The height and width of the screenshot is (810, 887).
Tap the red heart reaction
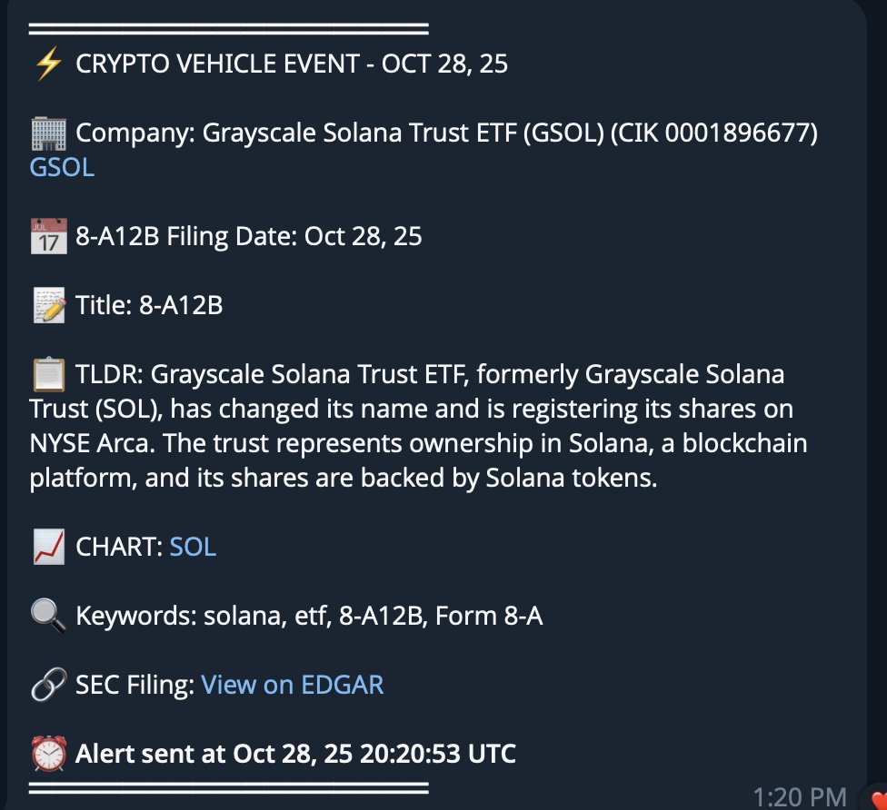pos(877,801)
